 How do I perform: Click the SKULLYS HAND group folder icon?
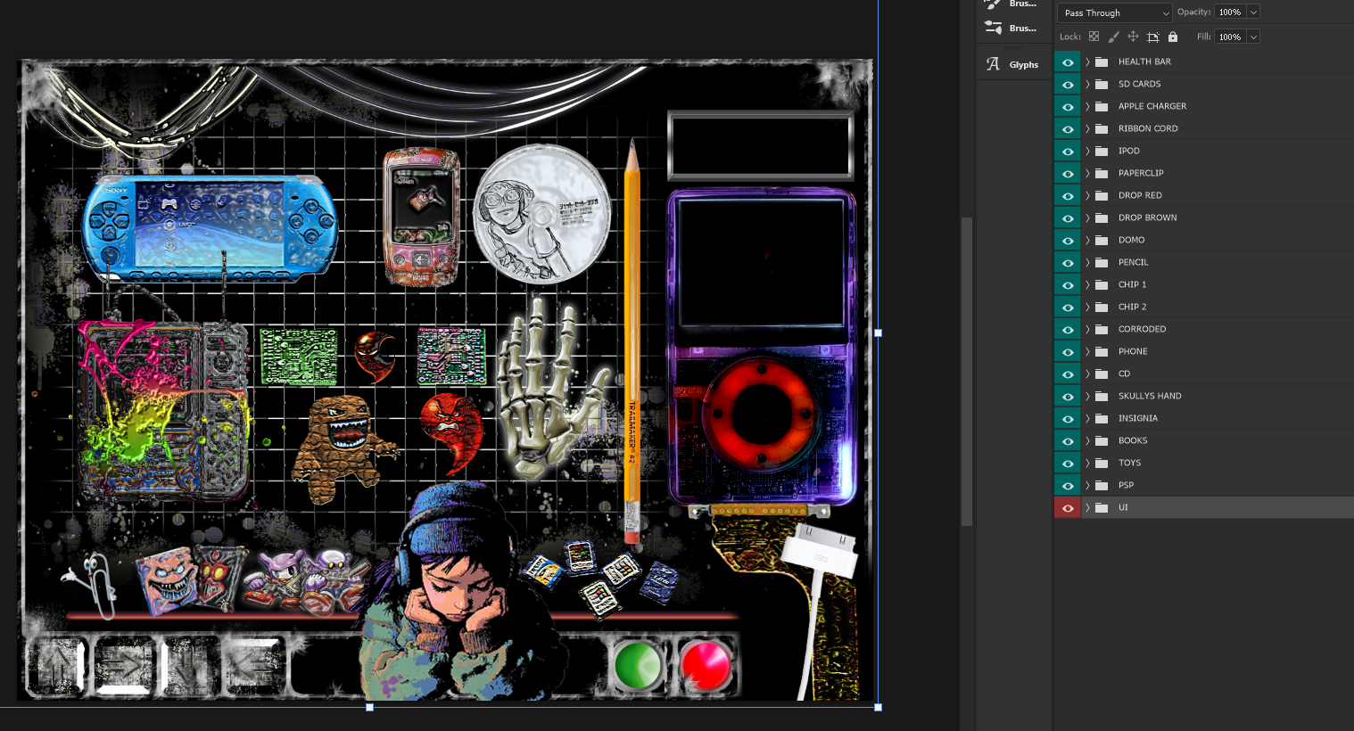1102,396
